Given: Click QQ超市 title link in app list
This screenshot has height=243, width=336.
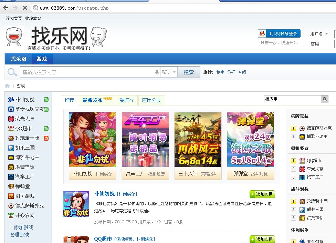Looking at the screenshot, I should coord(103,239).
